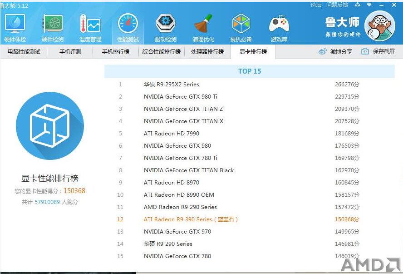403x274 pixels.
Task: Click the 显卡性能排行榜 title under the cube
Action: pos(50,178)
